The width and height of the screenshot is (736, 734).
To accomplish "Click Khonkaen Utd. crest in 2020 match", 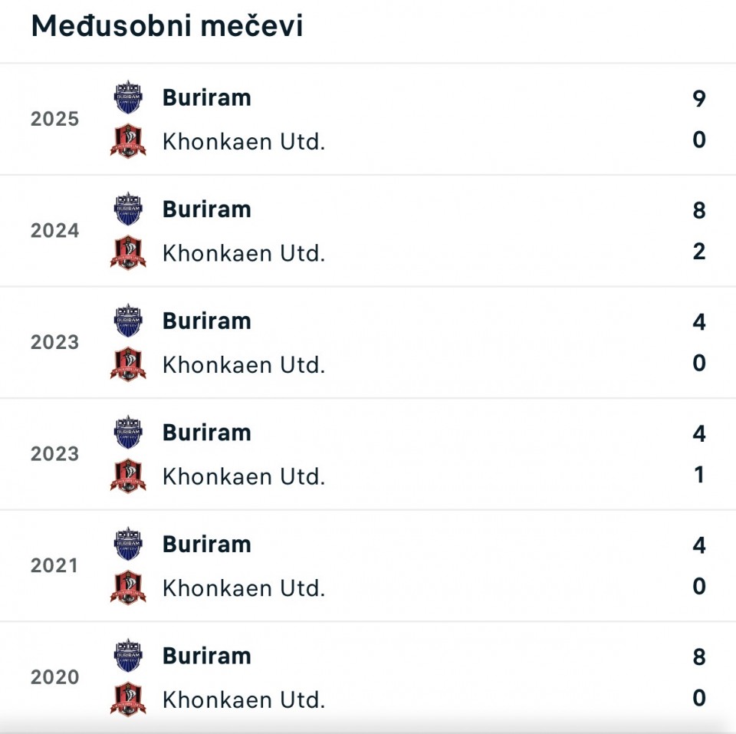I will click(128, 699).
